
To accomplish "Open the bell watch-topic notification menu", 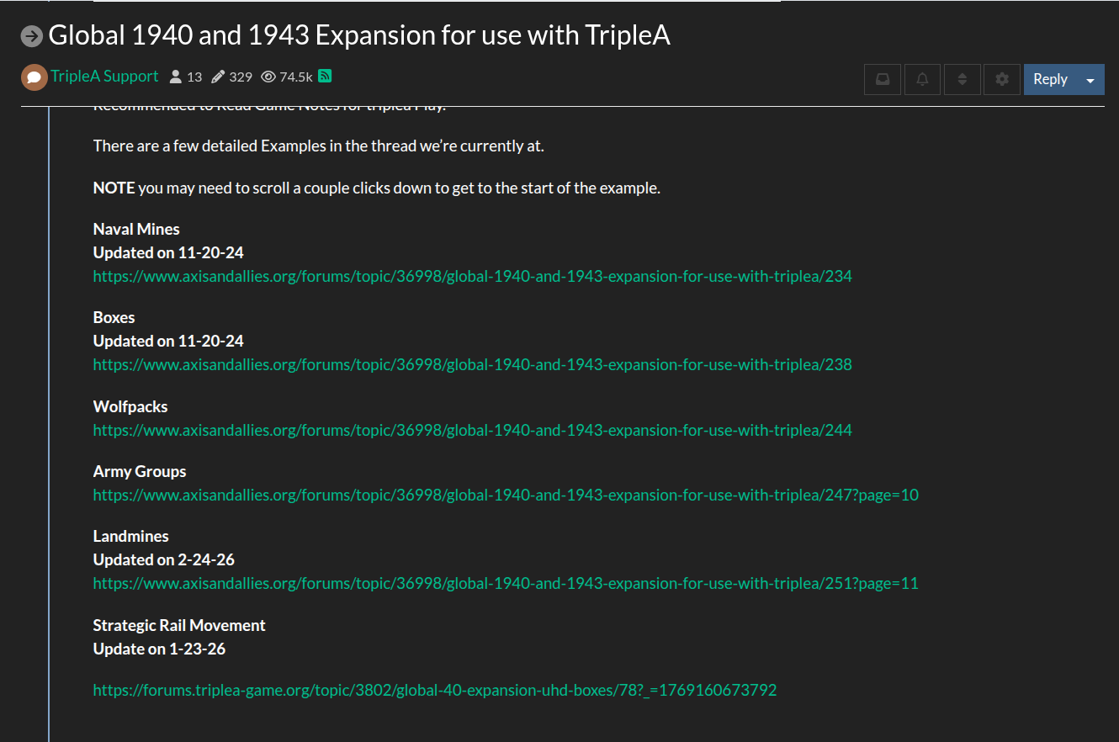I will pyautogui.click(x=922, y=79).
